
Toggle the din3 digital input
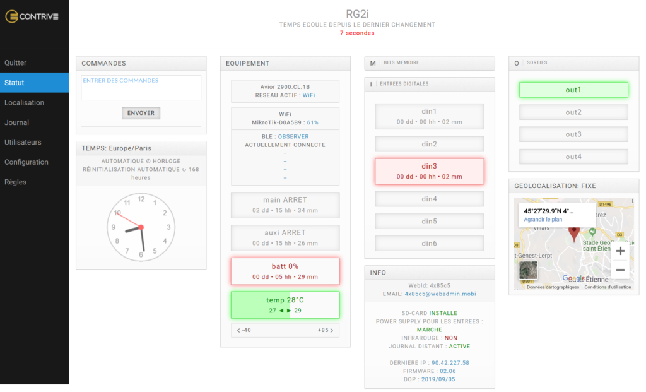[x=429, y=171]
